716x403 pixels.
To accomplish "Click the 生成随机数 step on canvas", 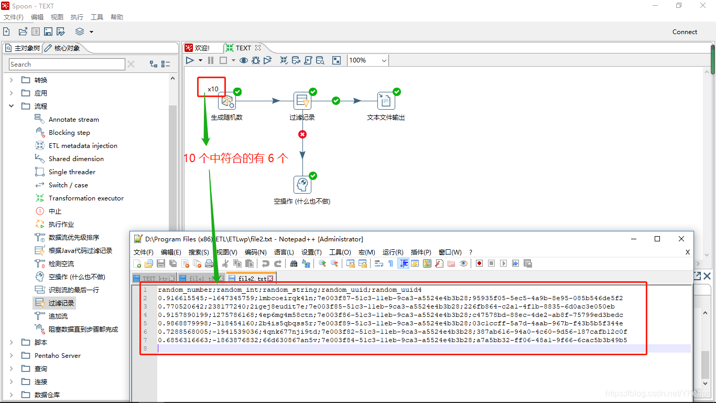I will point(227,101).
